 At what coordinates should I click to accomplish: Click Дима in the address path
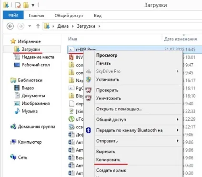[x=63, y=26]
